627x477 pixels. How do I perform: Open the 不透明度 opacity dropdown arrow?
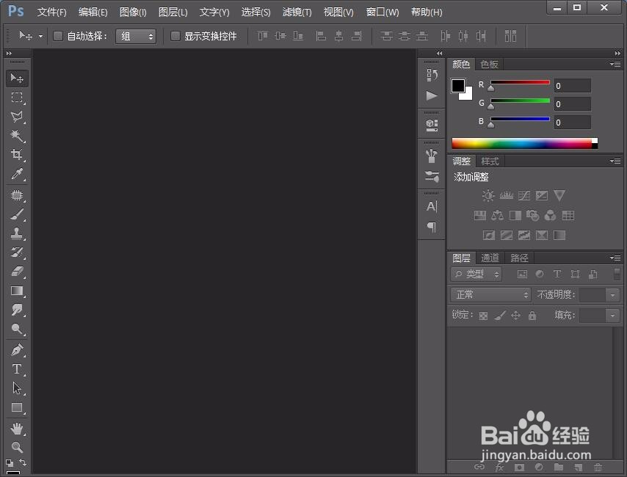click(x=612, y=295)
